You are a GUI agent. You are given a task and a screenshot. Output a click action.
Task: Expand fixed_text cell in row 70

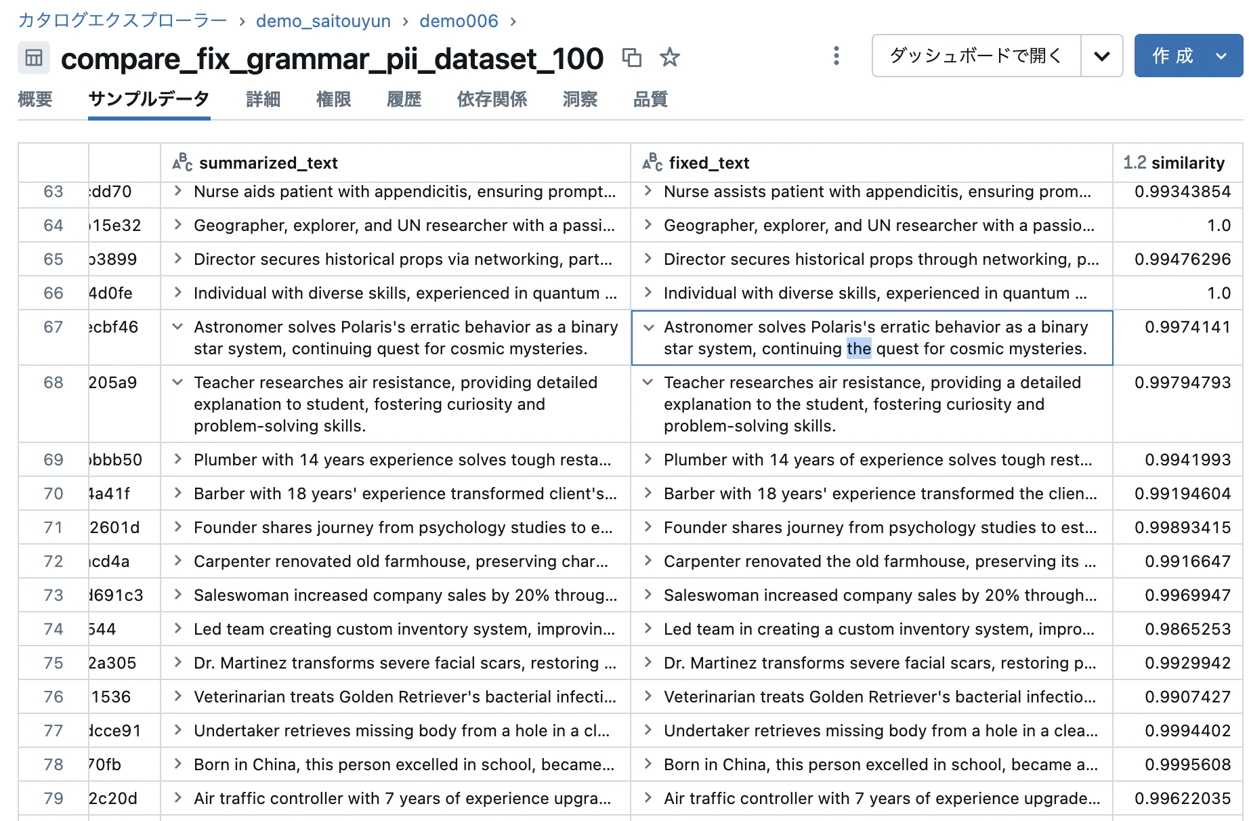point(648,493)
